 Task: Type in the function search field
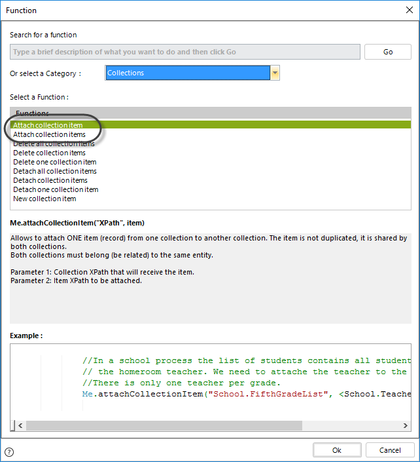(x=184, y=52)
